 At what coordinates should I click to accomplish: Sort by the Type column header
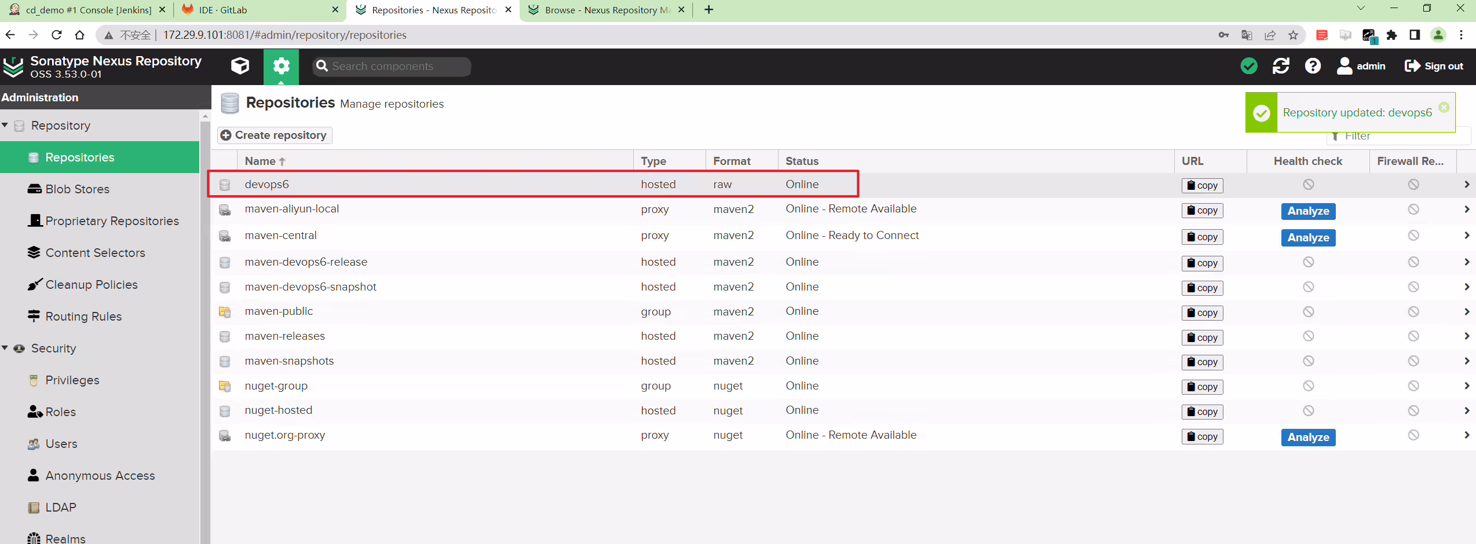[670, 161]
